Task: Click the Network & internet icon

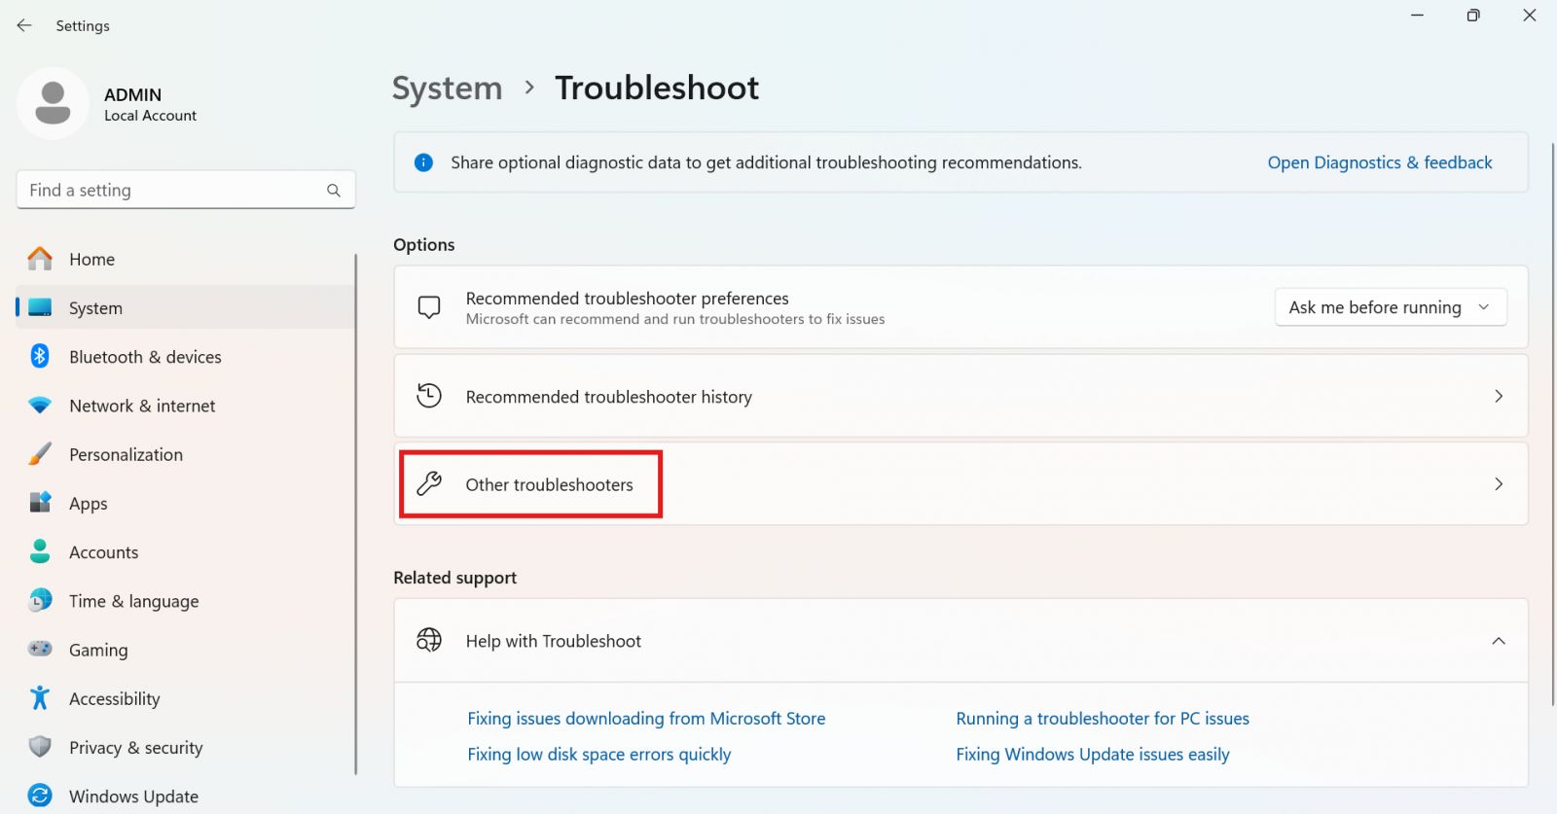Action: (39, 406)
